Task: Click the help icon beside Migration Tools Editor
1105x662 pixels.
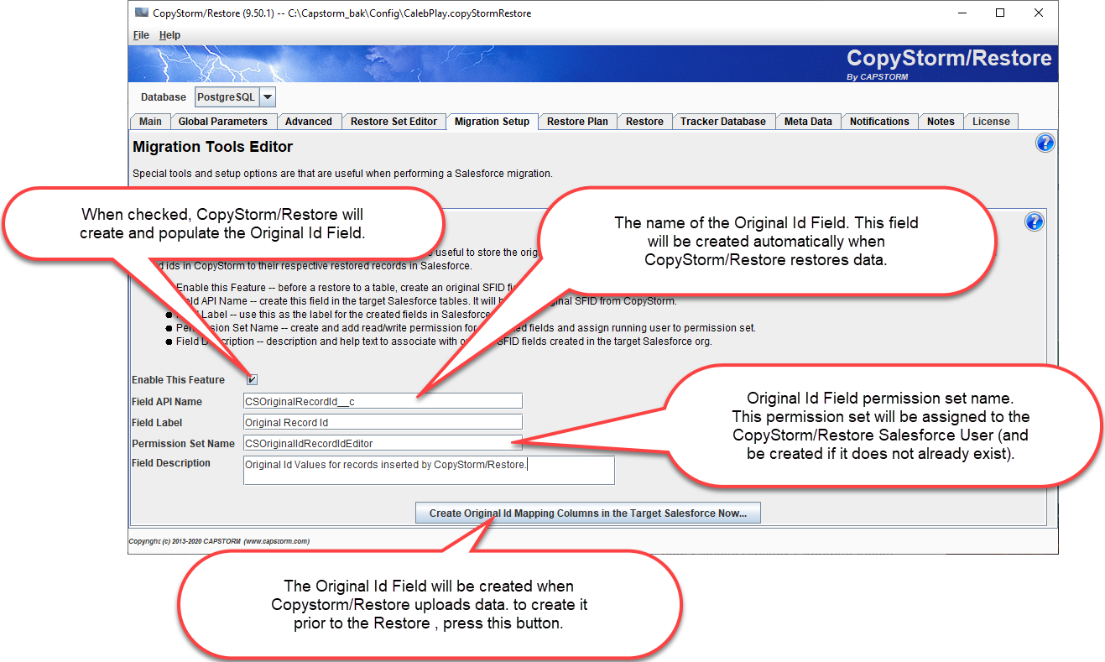Action: point(1045,143)
